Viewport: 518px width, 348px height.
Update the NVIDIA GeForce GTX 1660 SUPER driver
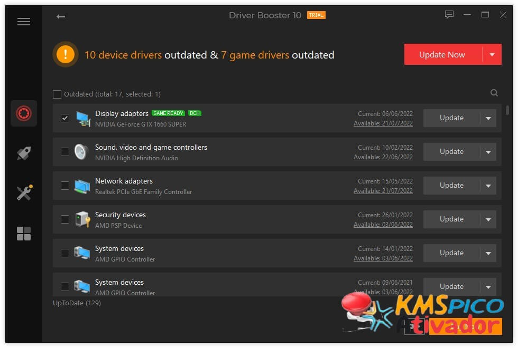[x=451, y=118]
